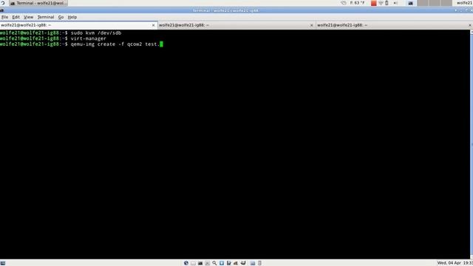Click the 'virt-manager' command line

pyautogui.click(x=53, y=38)
